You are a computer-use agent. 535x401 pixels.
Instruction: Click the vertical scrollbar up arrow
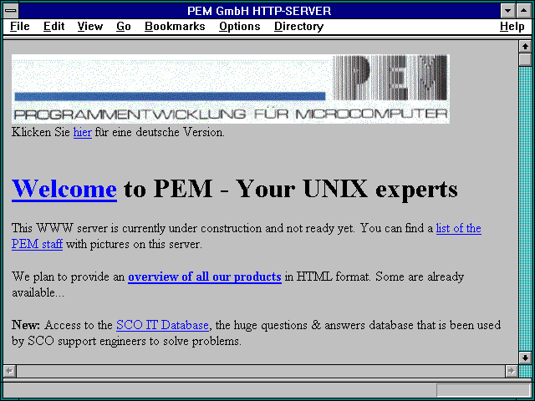tap(525, 47)
